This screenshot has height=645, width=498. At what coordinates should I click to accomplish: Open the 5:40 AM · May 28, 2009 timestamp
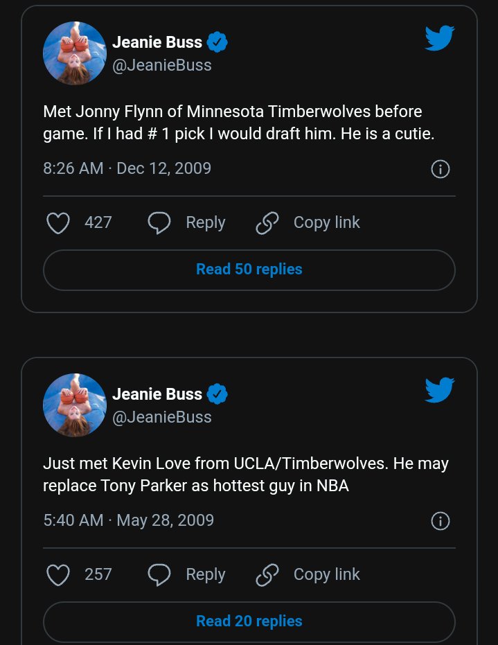click(x=128, y=520)
